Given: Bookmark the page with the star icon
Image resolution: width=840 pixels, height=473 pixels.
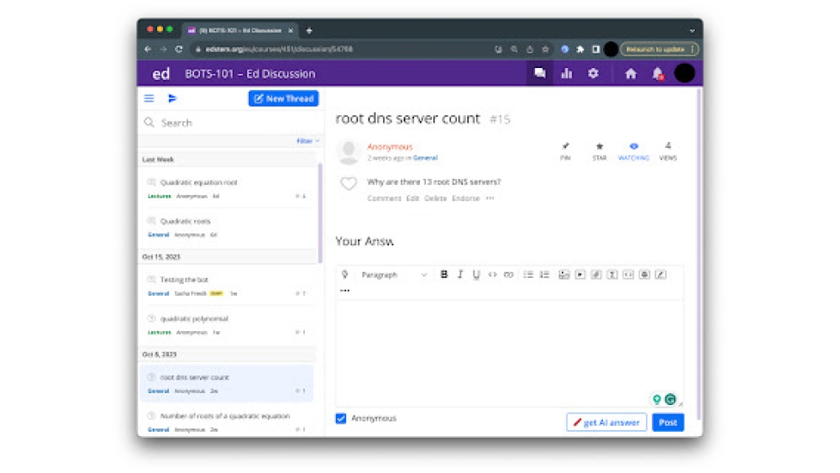Looking at the screenshot, I should 545,50.
